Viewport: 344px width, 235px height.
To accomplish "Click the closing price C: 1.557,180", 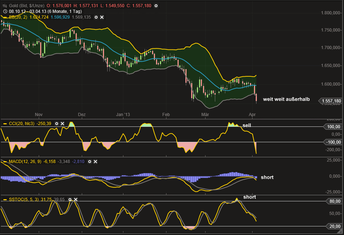I will [x=139, y=6].
